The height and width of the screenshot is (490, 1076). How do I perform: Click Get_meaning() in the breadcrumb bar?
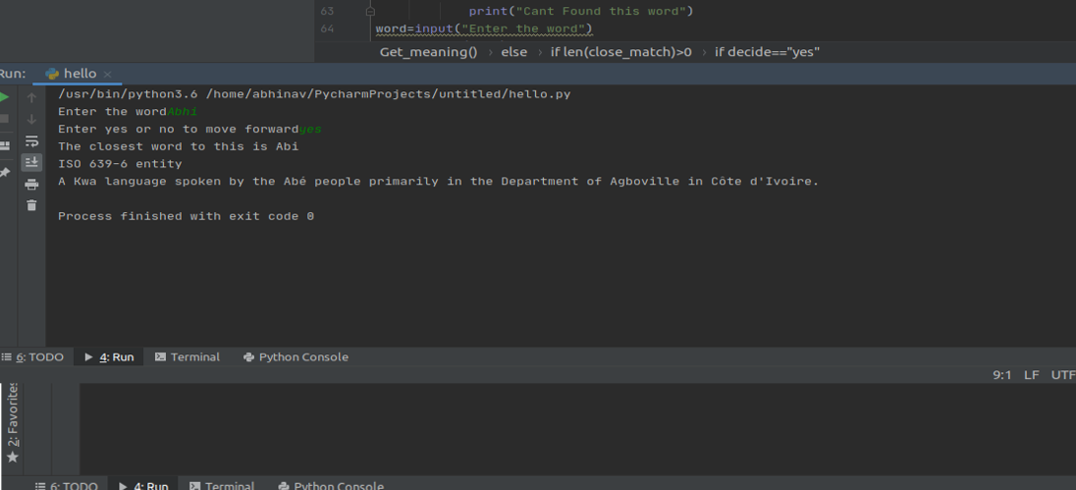tap(428, 52)
